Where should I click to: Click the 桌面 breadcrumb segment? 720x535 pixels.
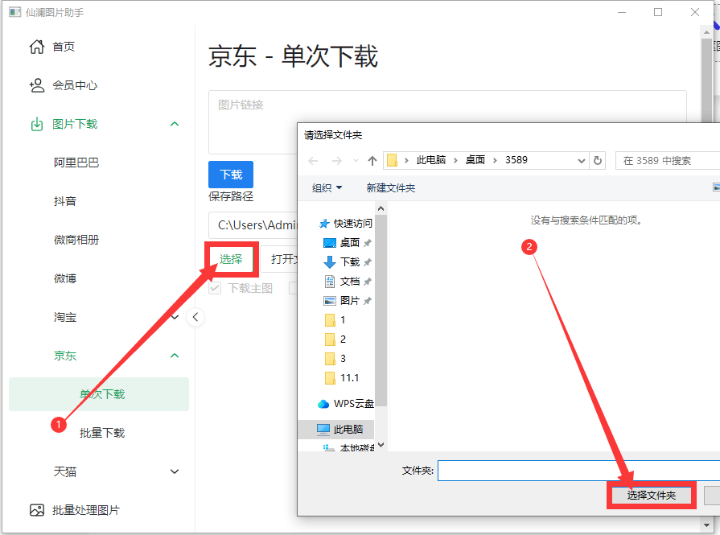[x=475, y=160]
